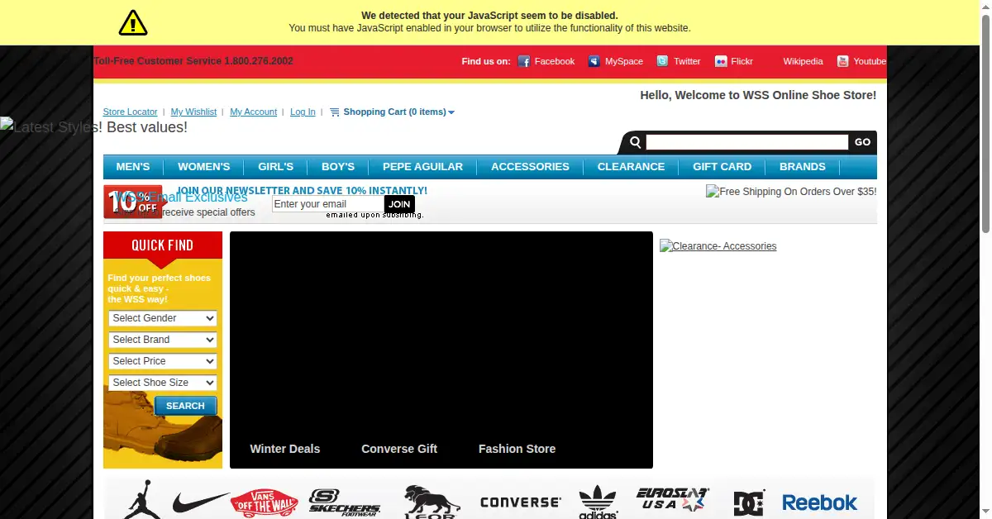Open the Youtube icon link

coord(843,61)
